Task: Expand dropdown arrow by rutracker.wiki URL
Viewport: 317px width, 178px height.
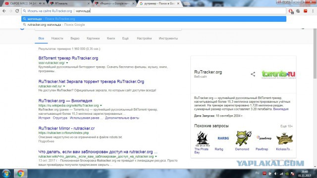Action: pos(156,157)
